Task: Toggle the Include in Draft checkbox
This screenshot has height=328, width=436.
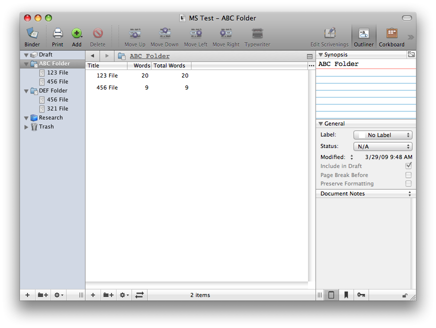Action: click(408, 165)
